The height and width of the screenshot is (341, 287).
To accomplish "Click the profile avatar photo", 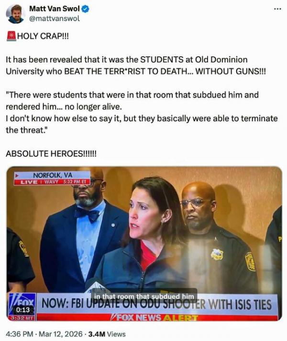I will click(x=15, y=14).
